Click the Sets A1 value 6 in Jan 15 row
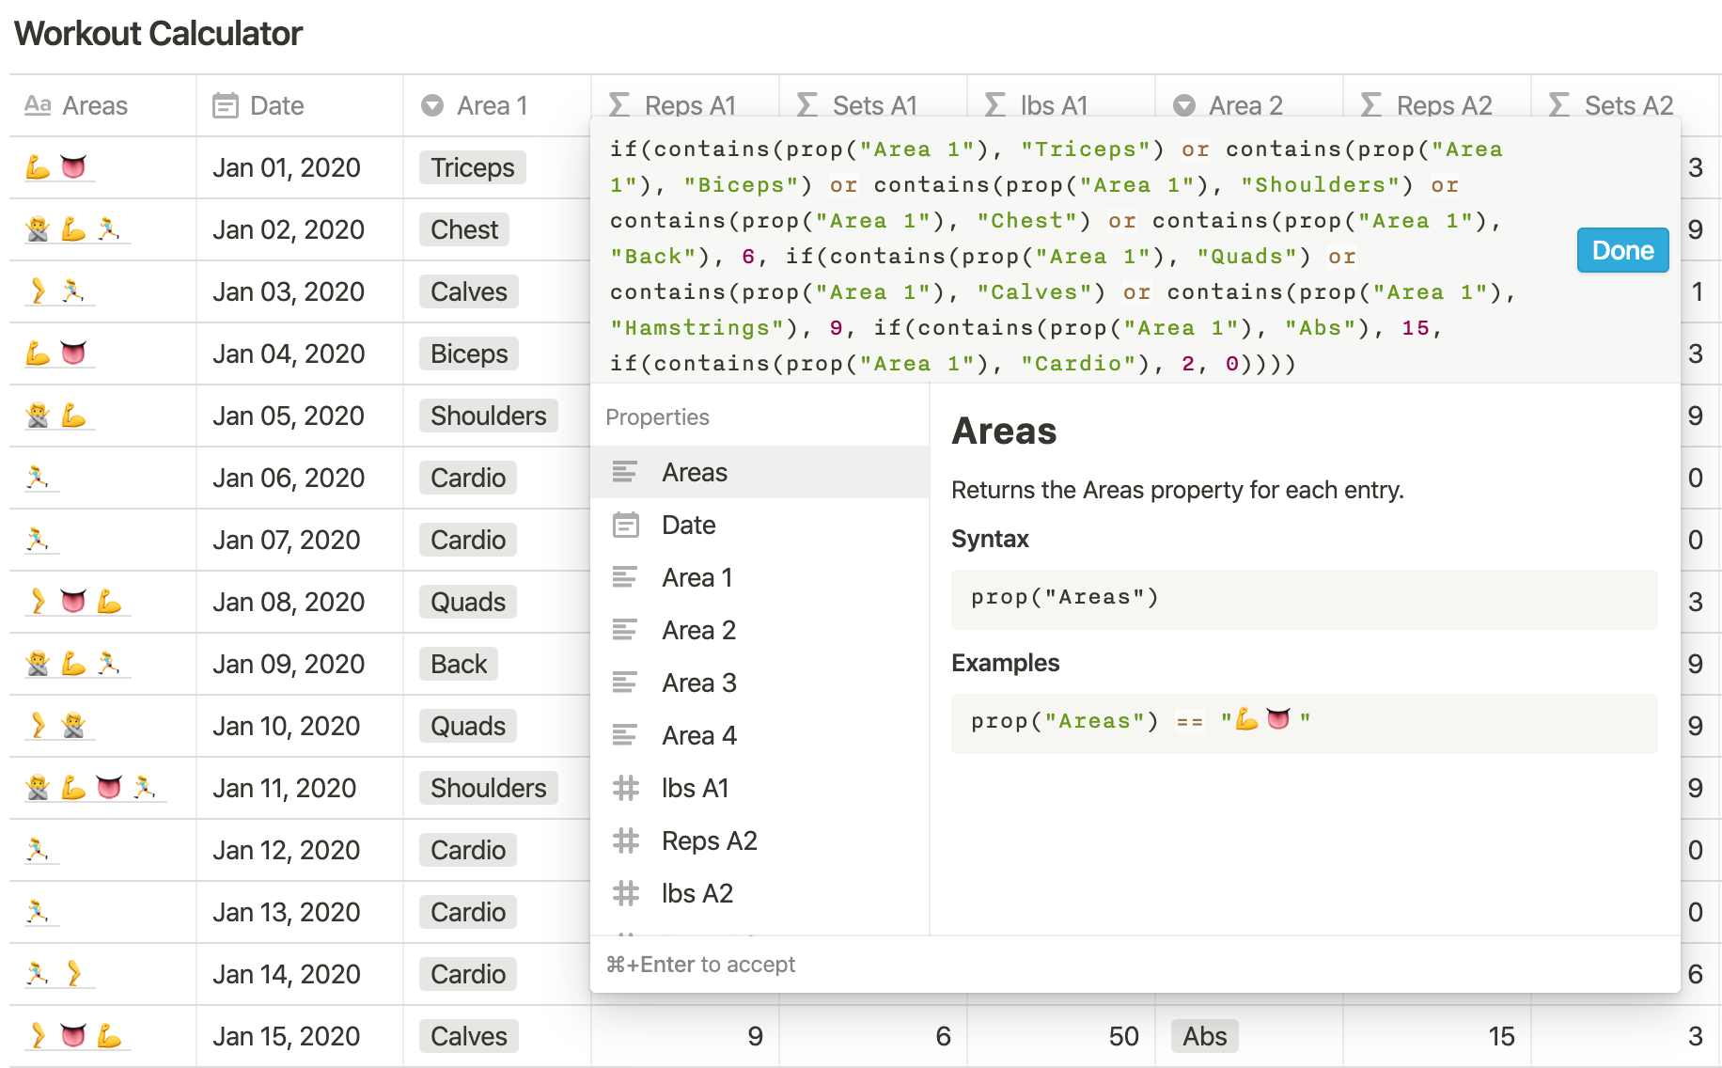 944,1036
